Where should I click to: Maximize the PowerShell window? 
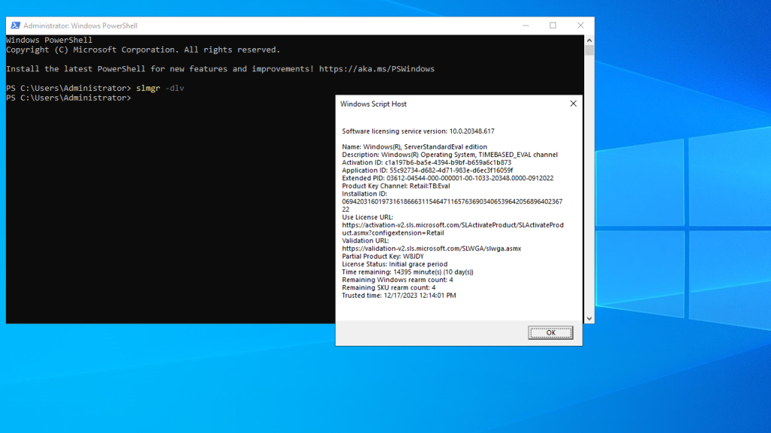[x=553, y=26]
